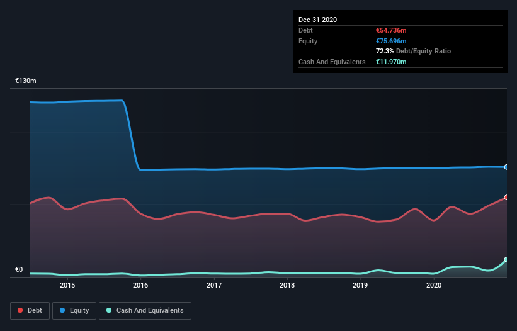Click the Debt label in tooltip

point(305,30)
